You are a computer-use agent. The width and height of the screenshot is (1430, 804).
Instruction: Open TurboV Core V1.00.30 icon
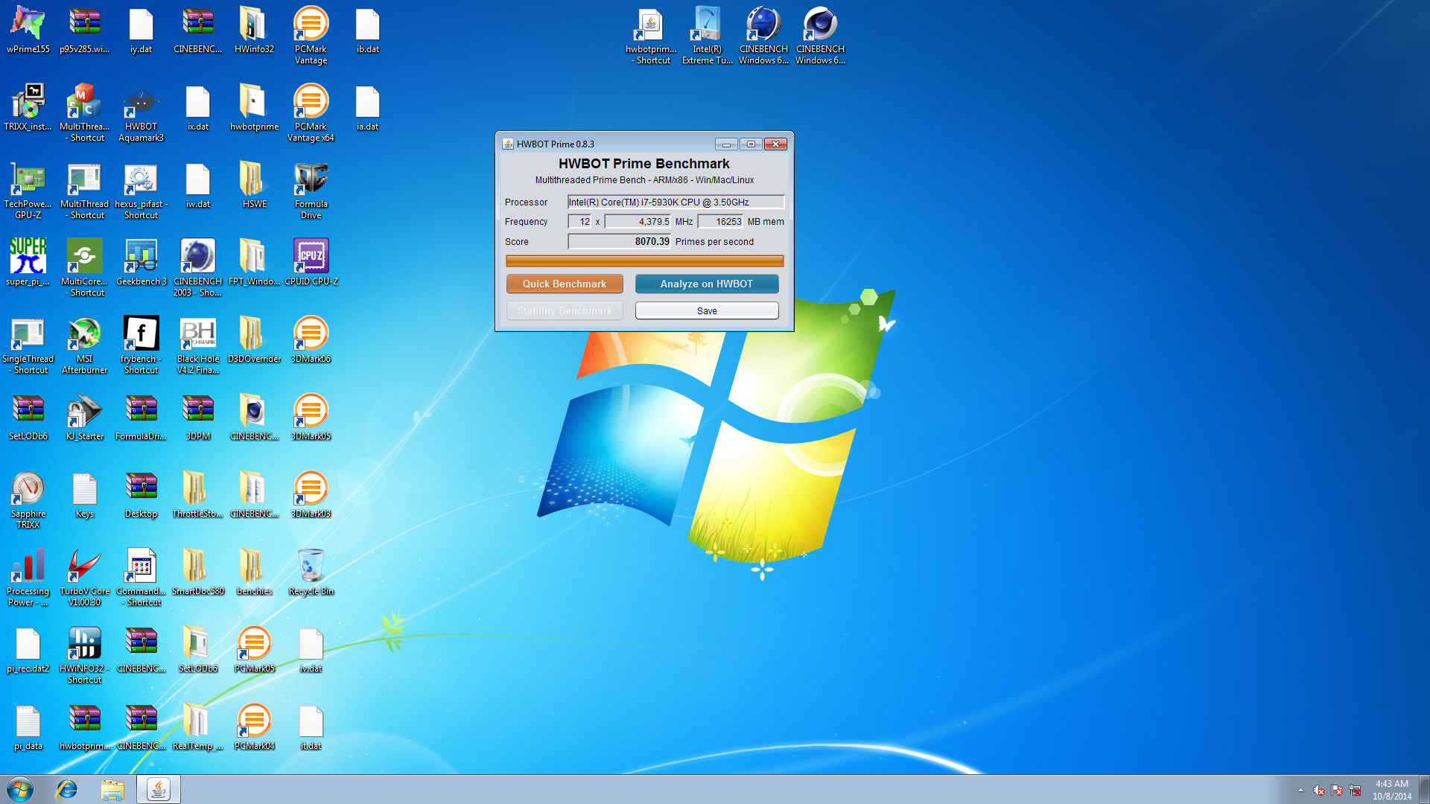pyautogui.click(x=84, y=577)
